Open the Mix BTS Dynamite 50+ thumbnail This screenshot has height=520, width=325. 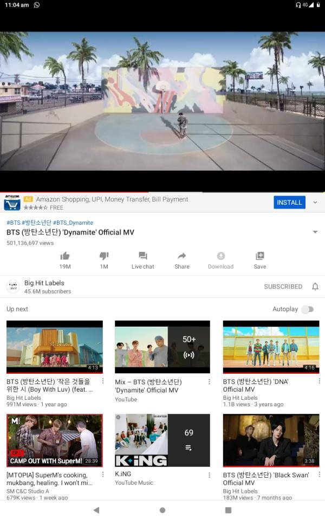point(162,347)
